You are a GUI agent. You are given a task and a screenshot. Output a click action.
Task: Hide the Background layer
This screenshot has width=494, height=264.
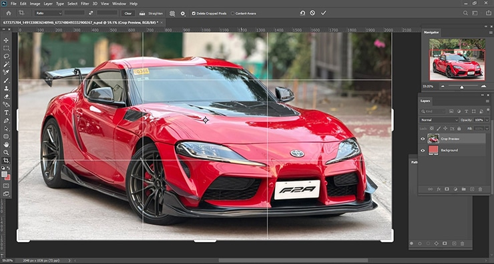[423, 150]
